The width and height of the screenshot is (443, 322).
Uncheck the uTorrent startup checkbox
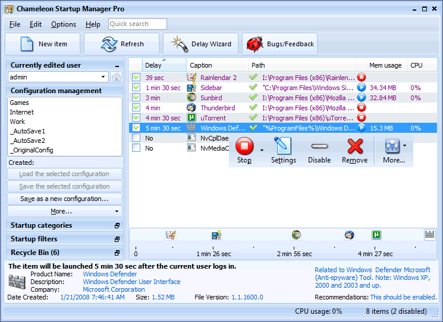click(x=136, y=117)
